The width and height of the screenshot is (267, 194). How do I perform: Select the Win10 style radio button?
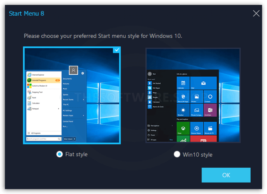(x=177, y=154)
